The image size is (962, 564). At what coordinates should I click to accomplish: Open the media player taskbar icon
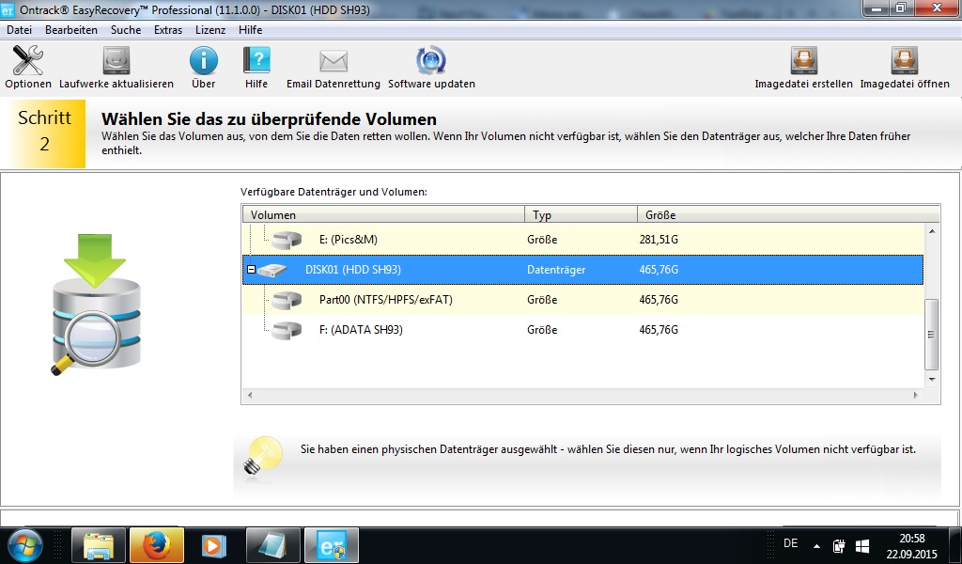pyautogui.click(x=214, y=545)
